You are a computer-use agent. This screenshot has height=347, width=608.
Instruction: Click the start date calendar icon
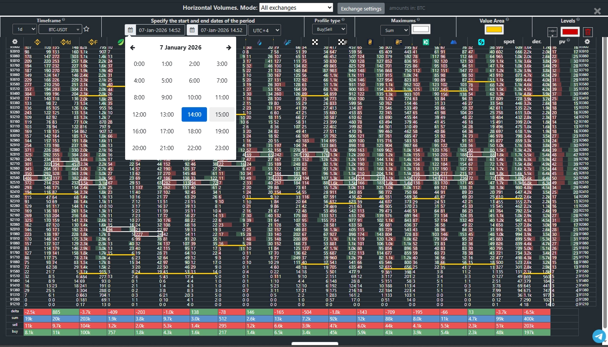130,30
